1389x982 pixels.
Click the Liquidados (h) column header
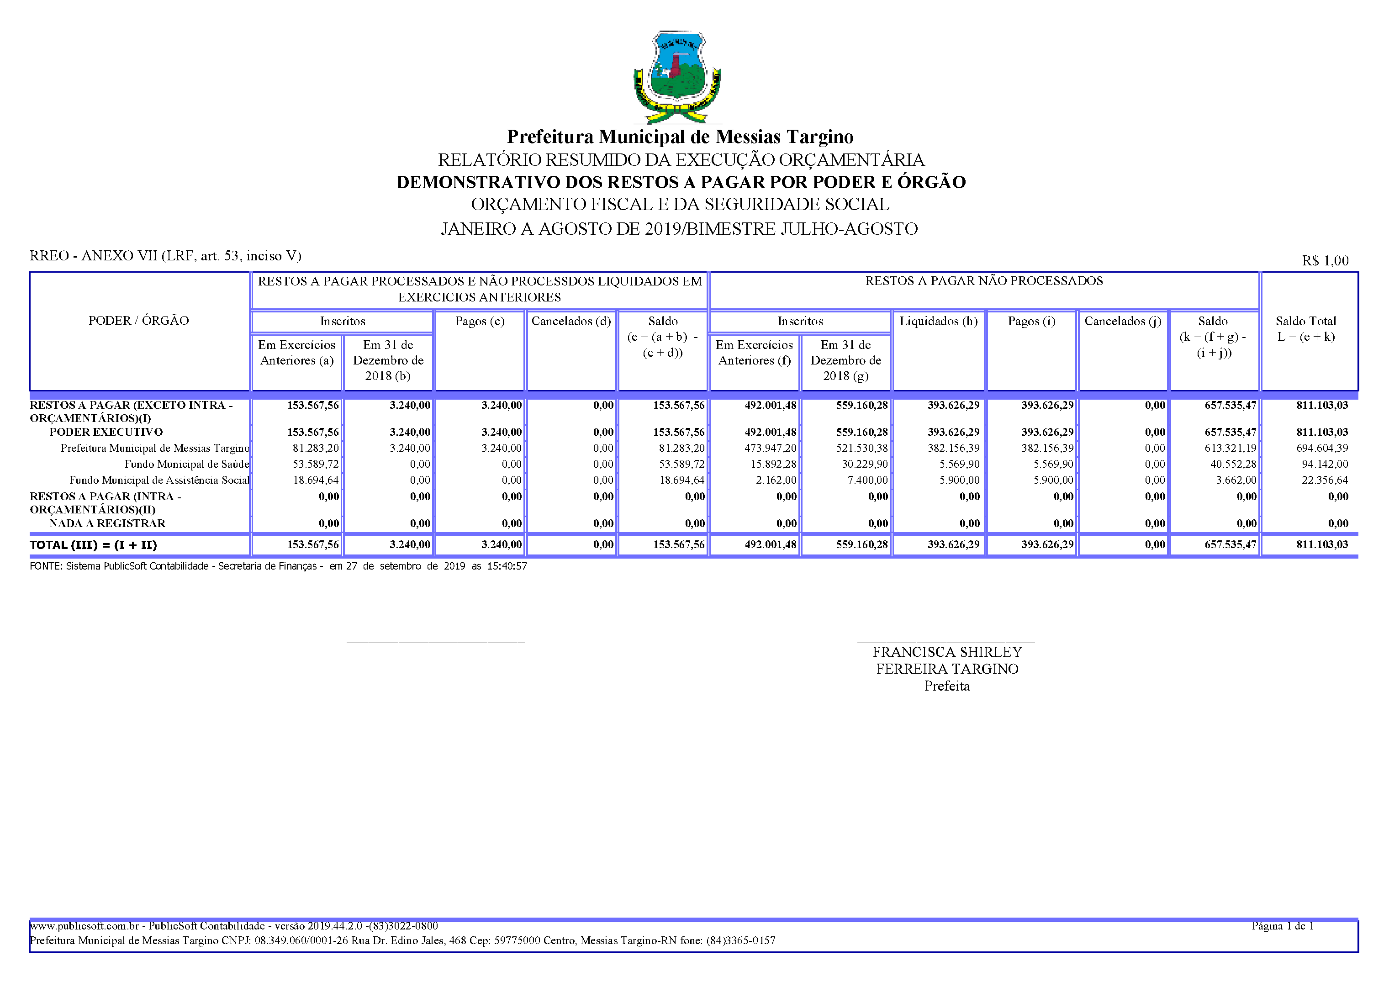pyautogui.click(x=938, y=321)
